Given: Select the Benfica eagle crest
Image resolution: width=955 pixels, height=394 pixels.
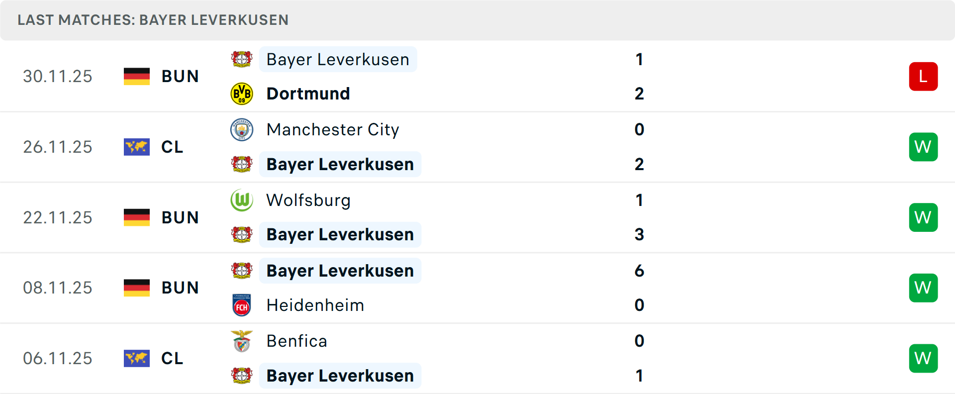Looking at the screenshot, I should 242,341.
